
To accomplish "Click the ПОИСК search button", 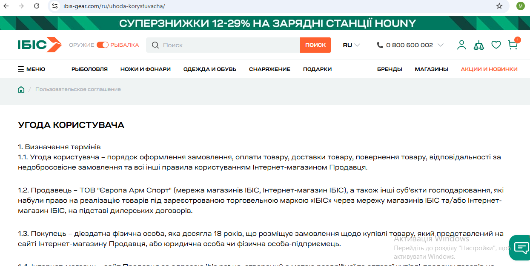I will 315,45.
